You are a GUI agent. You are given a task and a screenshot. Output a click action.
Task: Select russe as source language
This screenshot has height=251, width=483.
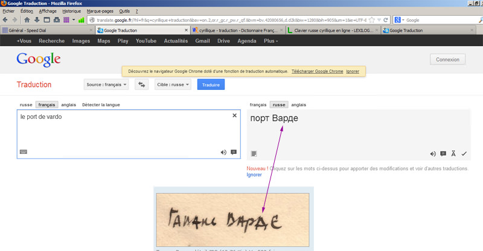click(26, 105)
